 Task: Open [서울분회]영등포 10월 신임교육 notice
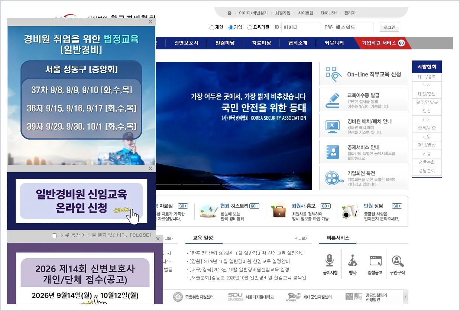(247, 278)
